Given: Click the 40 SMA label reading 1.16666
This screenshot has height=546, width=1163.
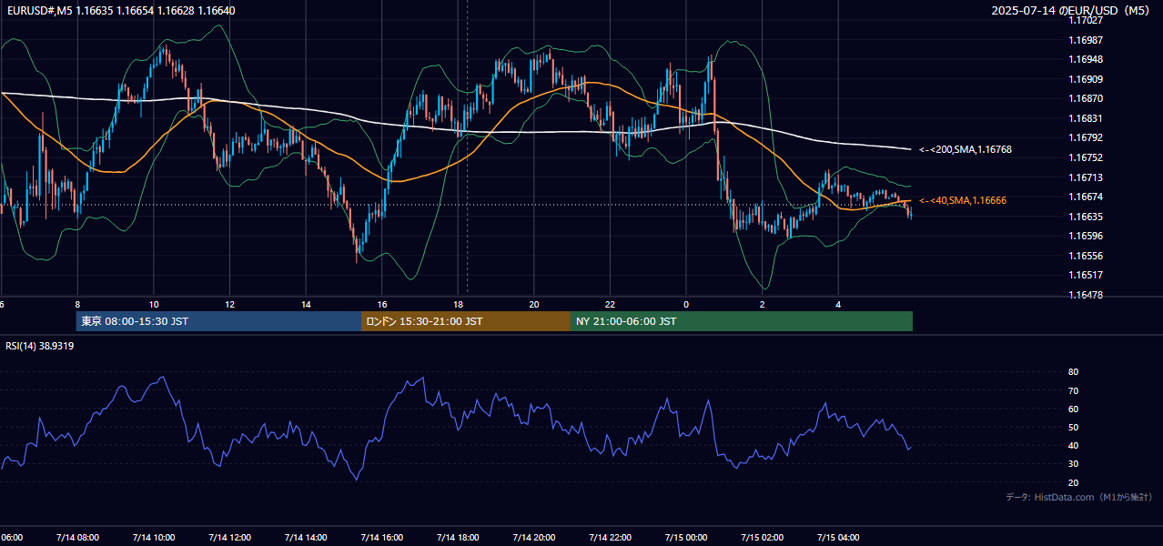Looking at the screenshot, I should pos(963,200).
